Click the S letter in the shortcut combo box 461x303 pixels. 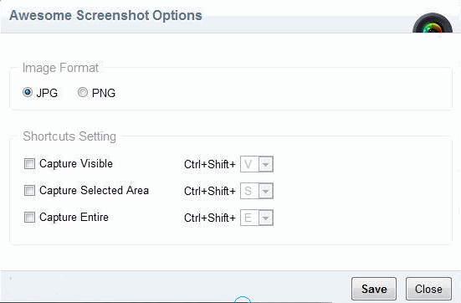(x=248, y=191)
